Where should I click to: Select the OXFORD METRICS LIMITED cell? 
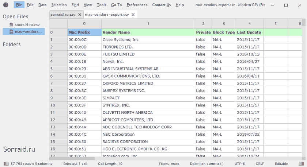(148, 83)
